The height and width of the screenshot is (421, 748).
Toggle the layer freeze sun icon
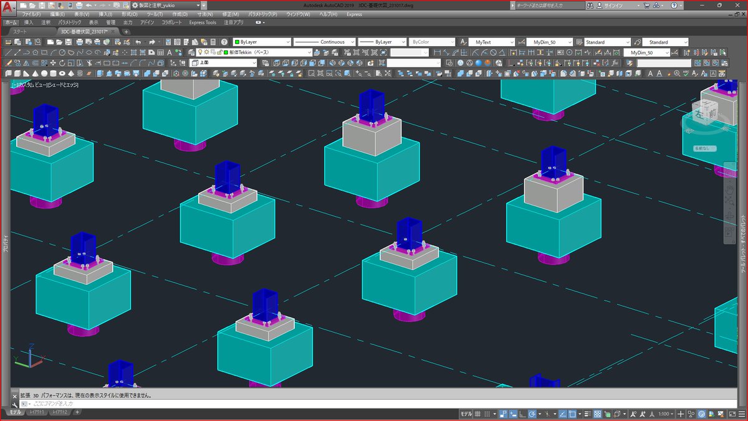tap(206, 52)
